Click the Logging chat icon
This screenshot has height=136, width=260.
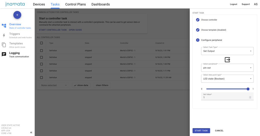pyautogui.click(x=4, y=54)
